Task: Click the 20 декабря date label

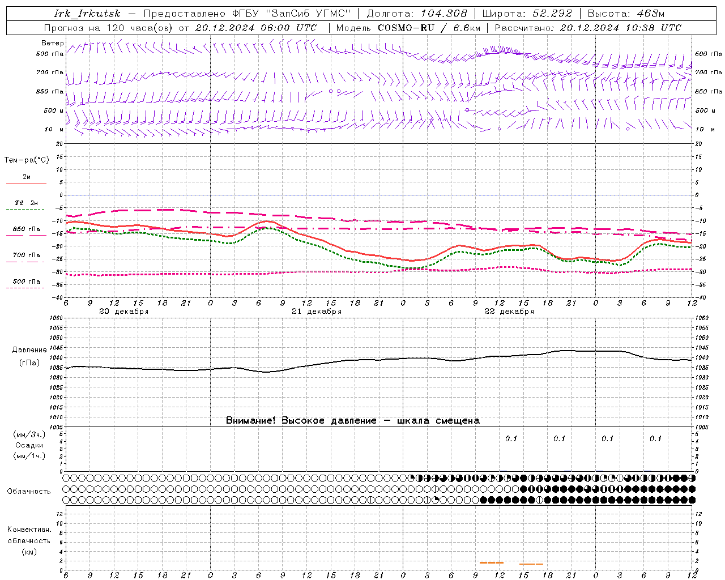Action: [x=124, y=312]
